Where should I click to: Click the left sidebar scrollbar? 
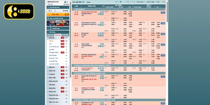(70, 40)
